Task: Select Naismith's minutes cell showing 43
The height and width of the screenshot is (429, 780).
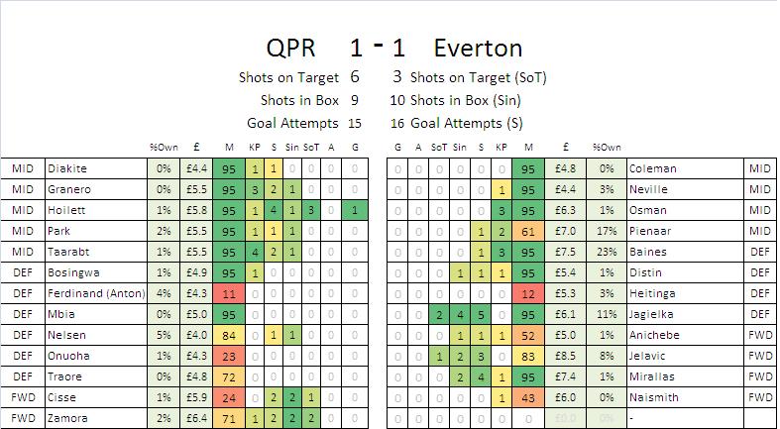Action: point(528,397)
